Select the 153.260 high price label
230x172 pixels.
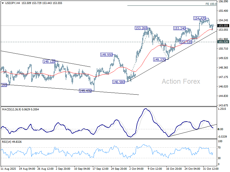click(x=141, y=28)
